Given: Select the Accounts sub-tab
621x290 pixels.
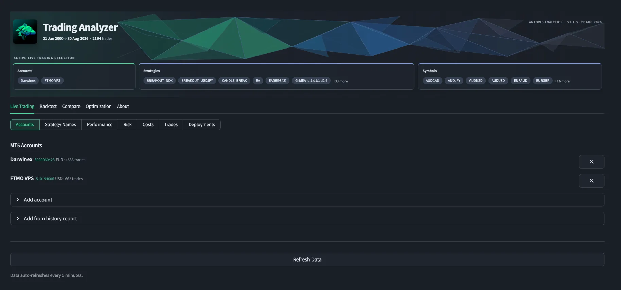Looking at the screenshot, I should tap(25, 124).
